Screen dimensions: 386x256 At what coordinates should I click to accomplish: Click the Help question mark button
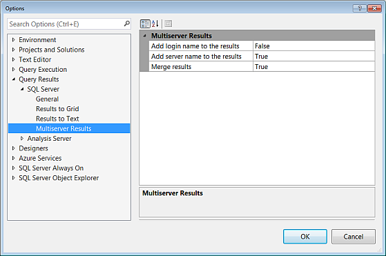click(360, 8)
